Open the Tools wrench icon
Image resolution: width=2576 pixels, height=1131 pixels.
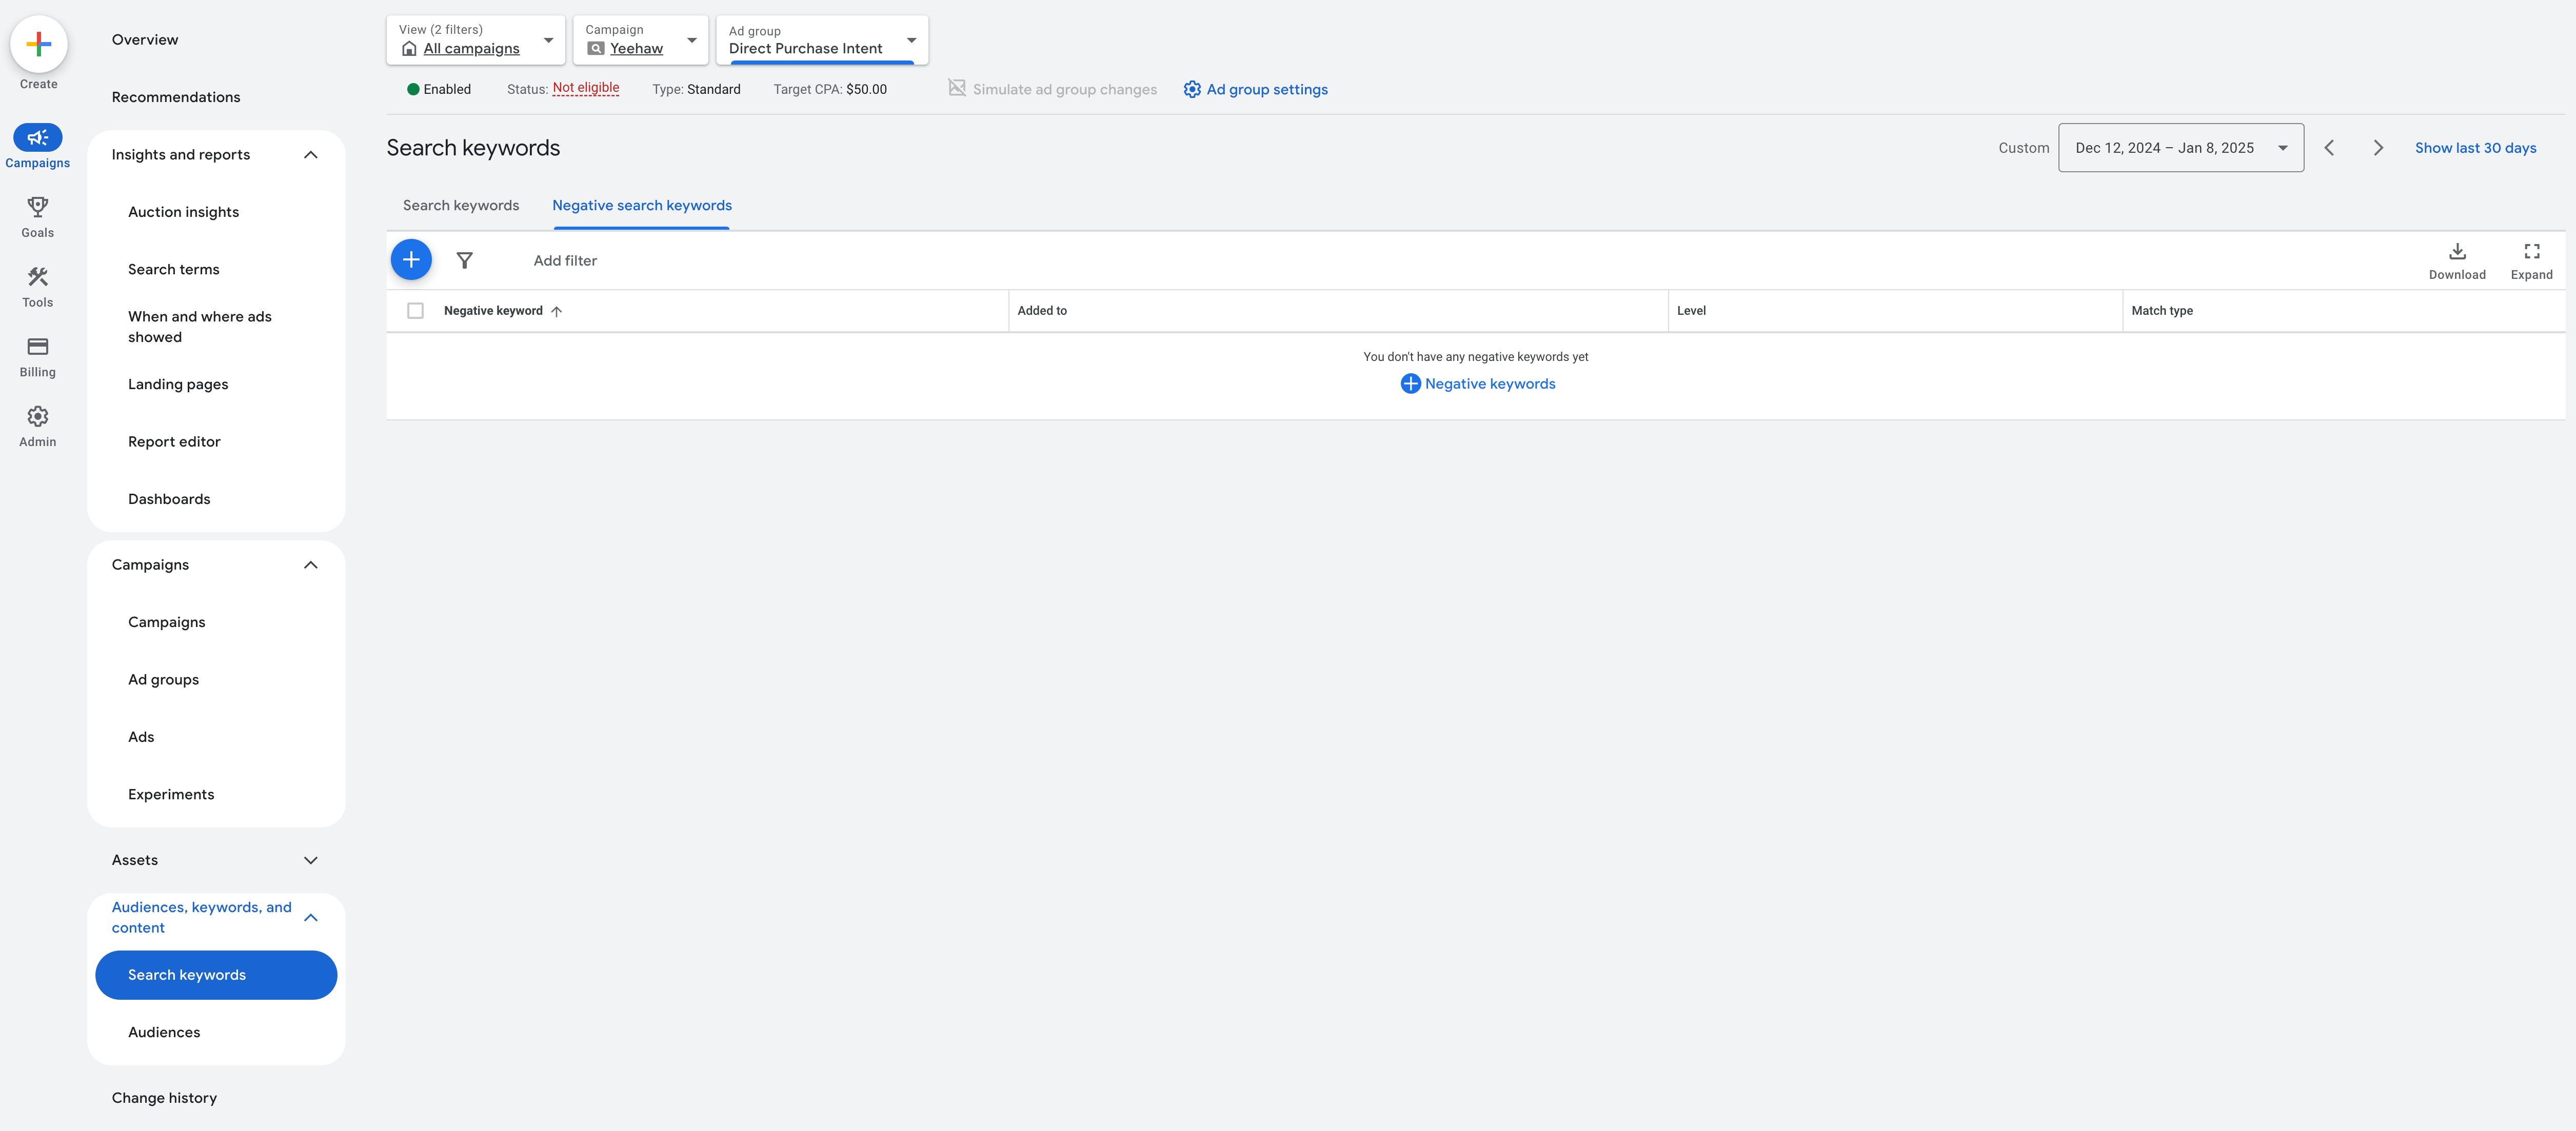[x=38, y=276]
